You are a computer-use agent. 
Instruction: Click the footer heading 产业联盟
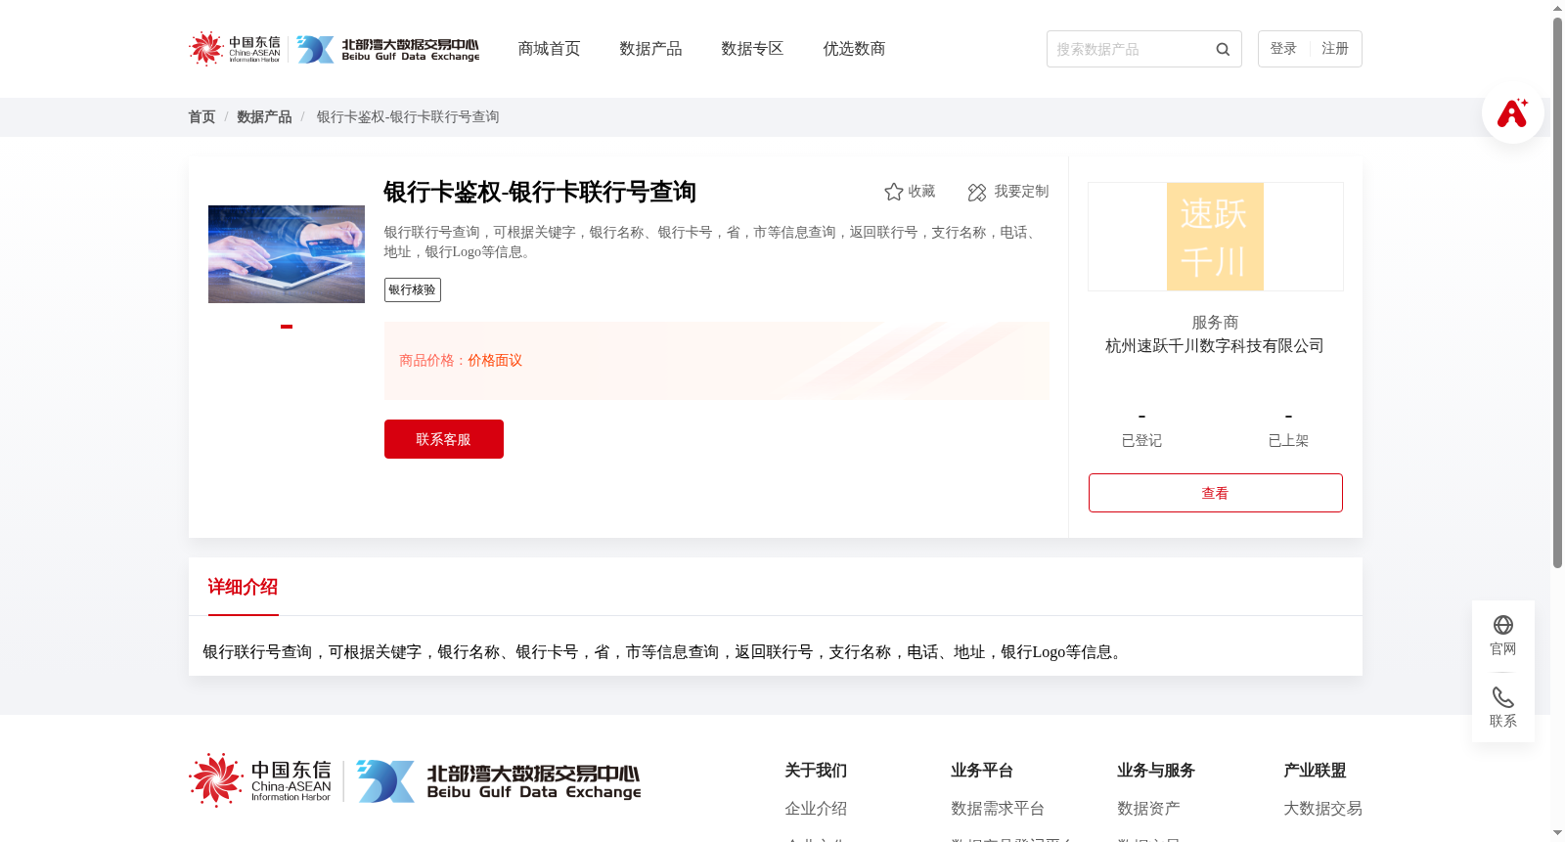[1315, 771]
